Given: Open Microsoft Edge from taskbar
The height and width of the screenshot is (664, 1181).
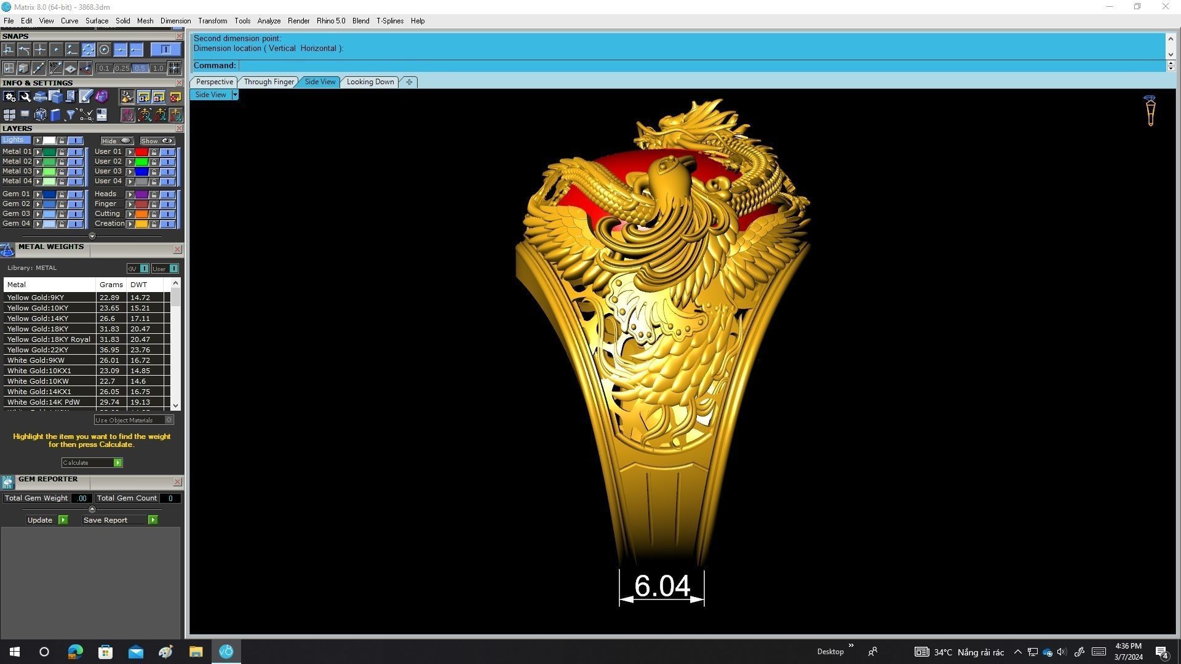Looking at the screenshot, I should 75,652.
